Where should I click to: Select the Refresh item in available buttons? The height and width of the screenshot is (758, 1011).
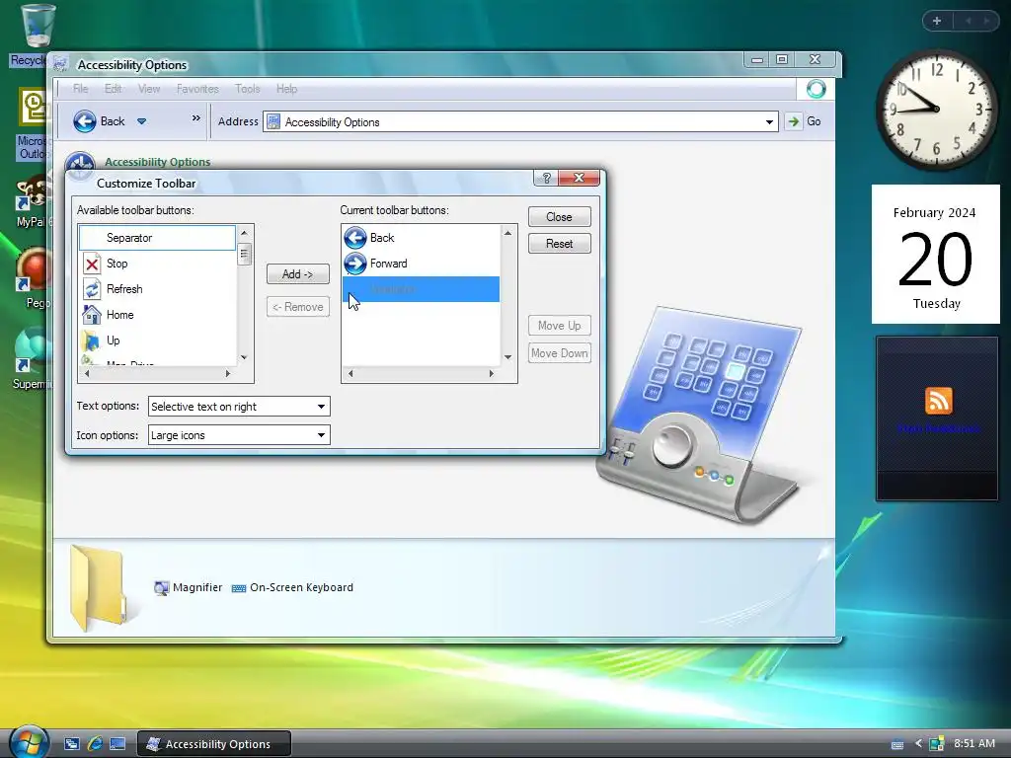(x=158, y=289)
